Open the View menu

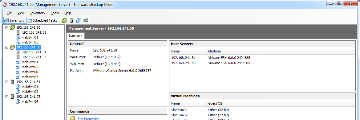coord(21,13)
